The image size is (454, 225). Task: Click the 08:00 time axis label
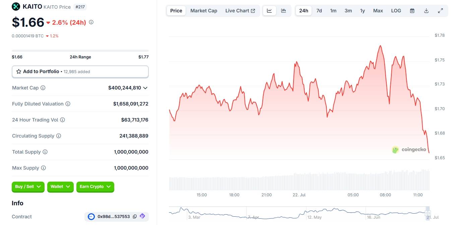(x=385, y=195)
